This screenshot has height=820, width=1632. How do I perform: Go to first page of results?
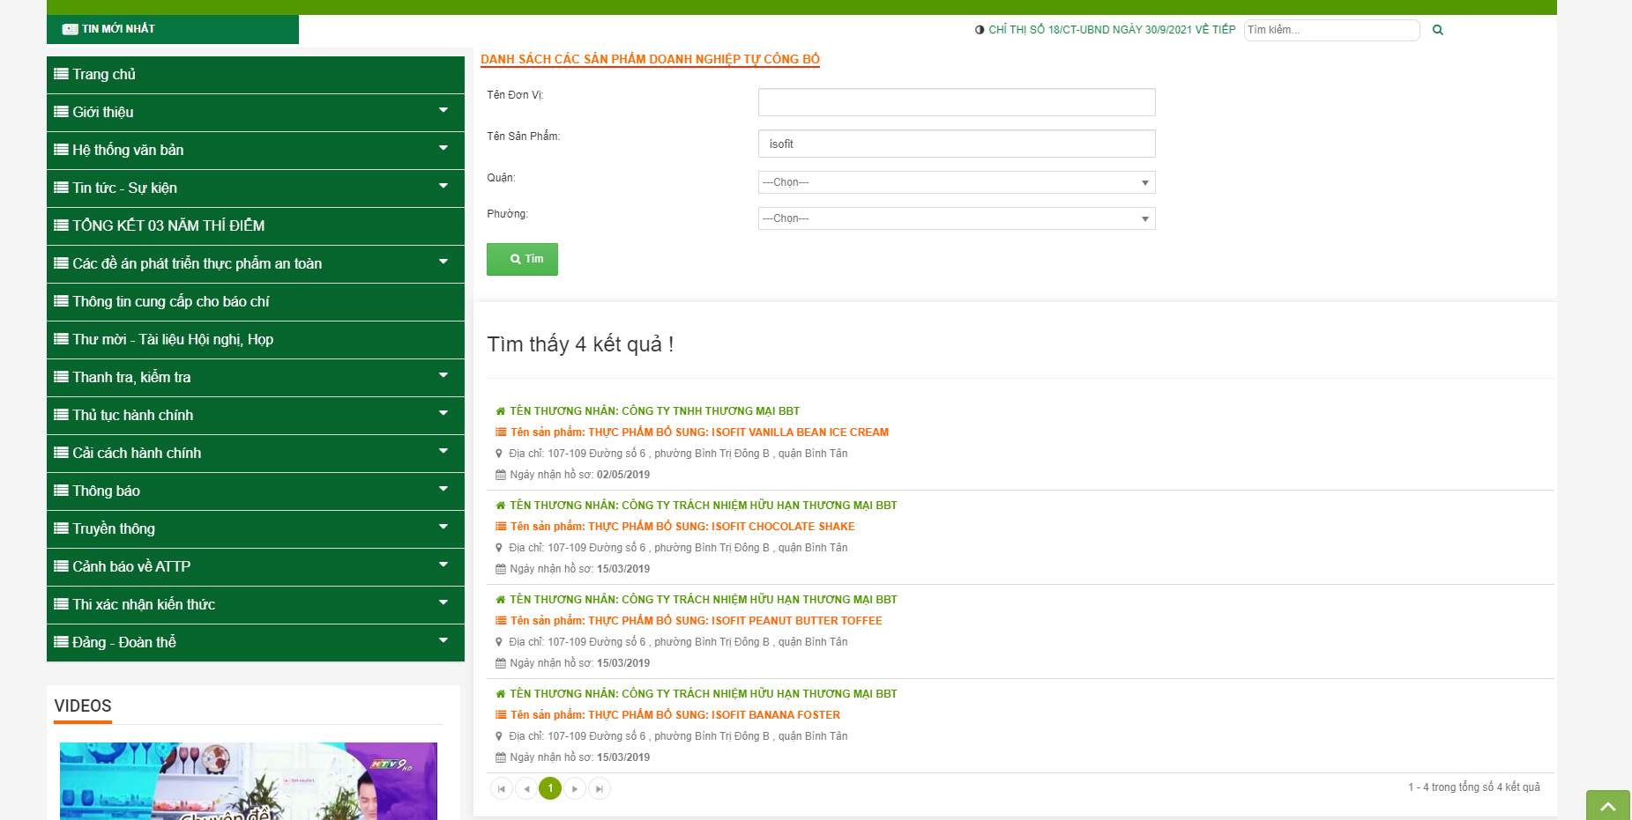501,788
